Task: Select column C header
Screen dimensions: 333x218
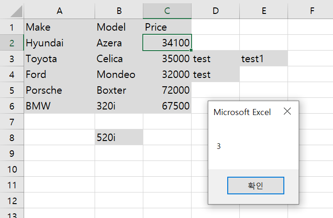Action: 167,11
